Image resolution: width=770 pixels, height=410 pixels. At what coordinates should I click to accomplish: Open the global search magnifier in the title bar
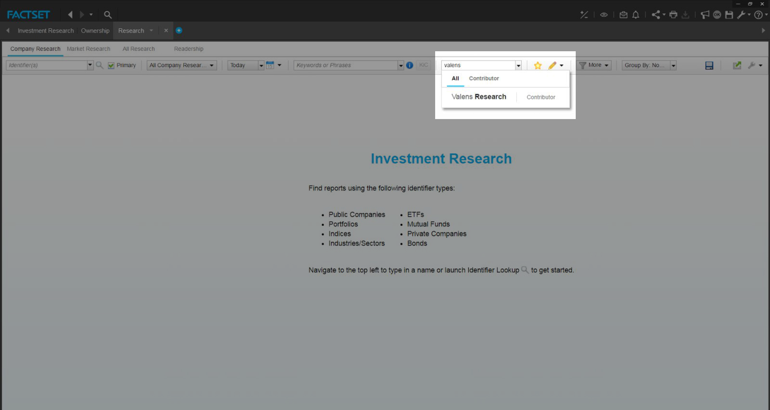pos(107,15)
